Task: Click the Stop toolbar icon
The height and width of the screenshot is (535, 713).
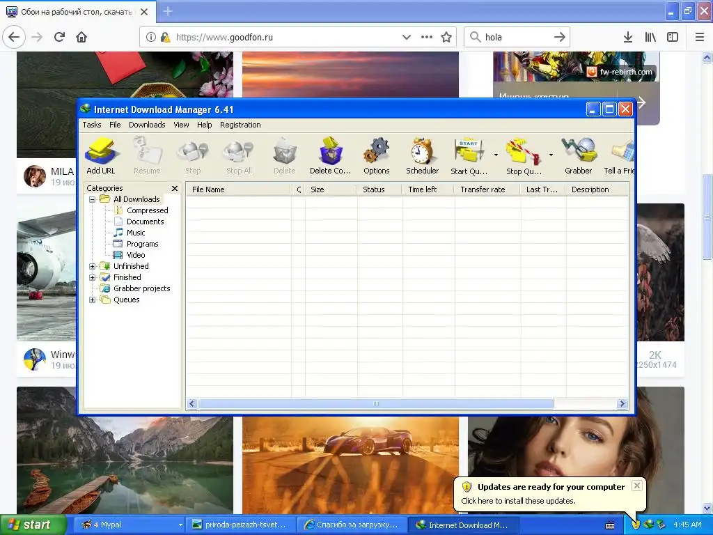Action: [x=193, y=156]
